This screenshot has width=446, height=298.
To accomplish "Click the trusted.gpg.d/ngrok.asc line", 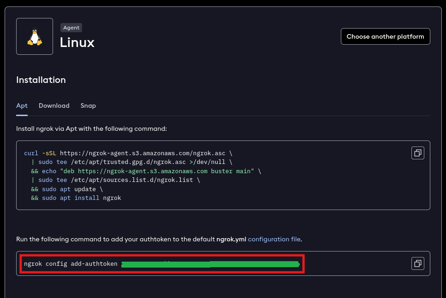I will pos(132,162).
